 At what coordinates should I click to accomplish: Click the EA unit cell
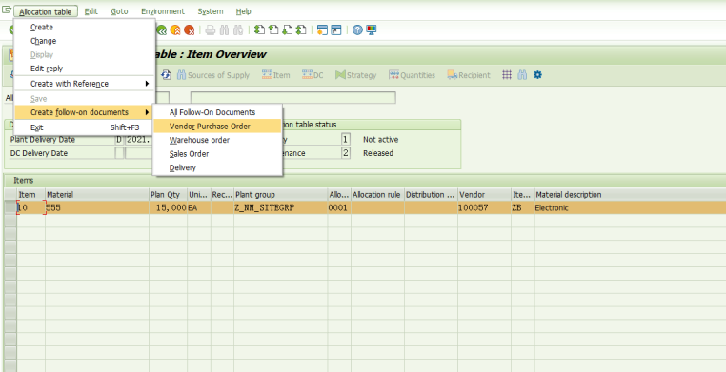click(199, 208)
